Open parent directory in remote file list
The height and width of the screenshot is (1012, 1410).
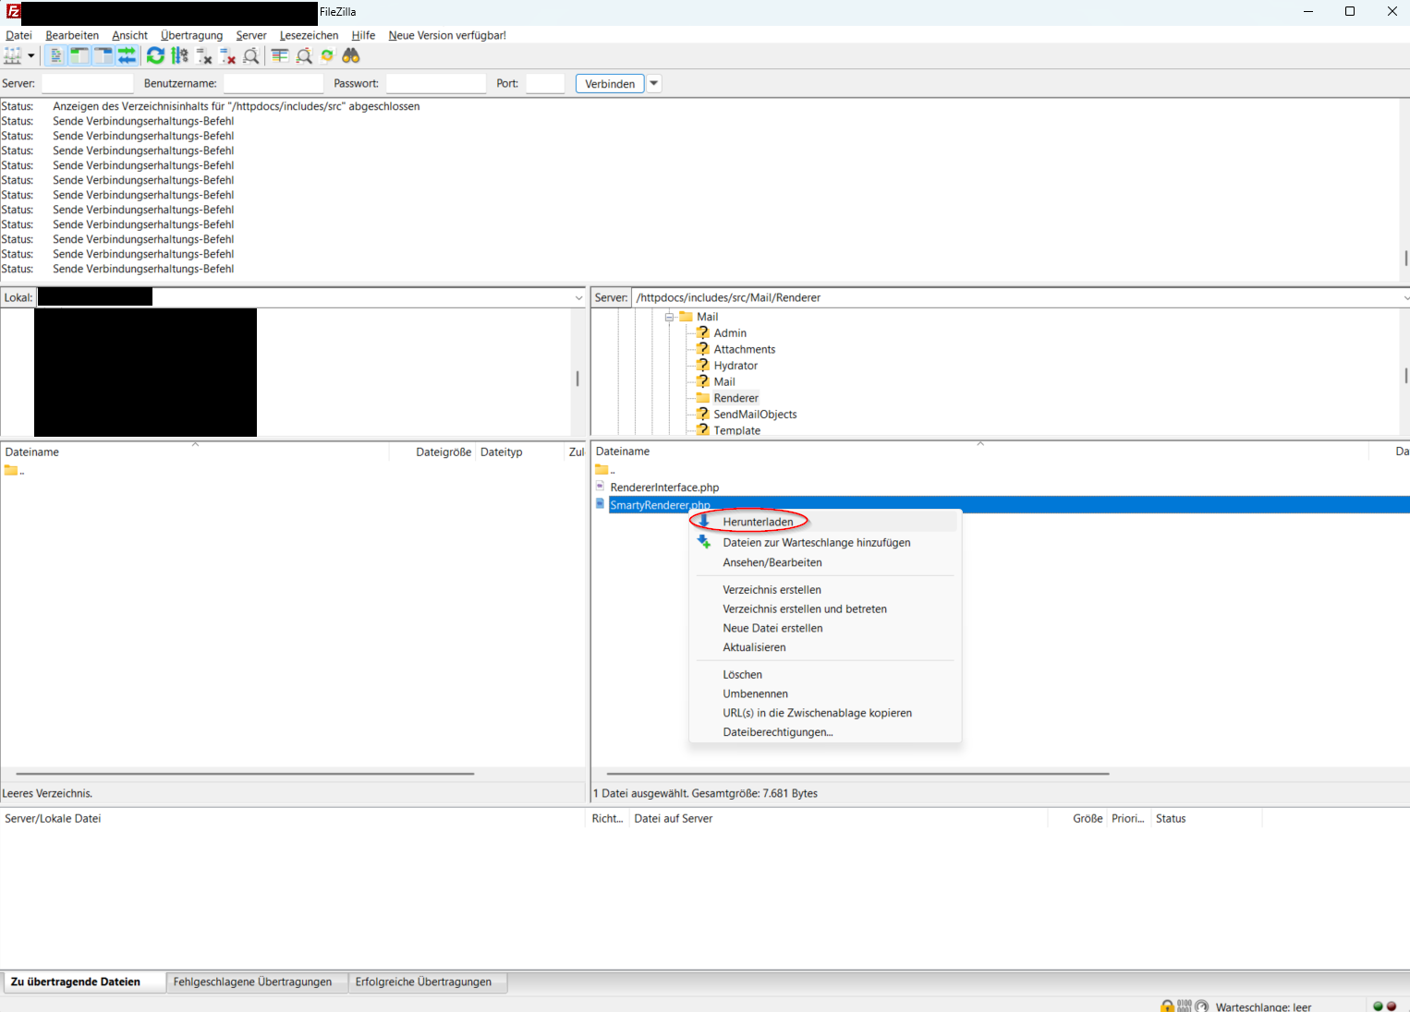pyautogui.click(x=605, y=470)
